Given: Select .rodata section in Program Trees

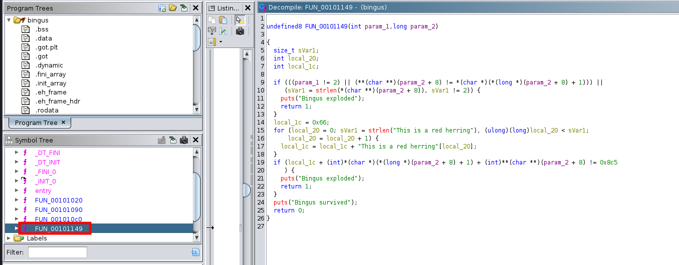Looking at the screenshot, I should coord(47,110).
